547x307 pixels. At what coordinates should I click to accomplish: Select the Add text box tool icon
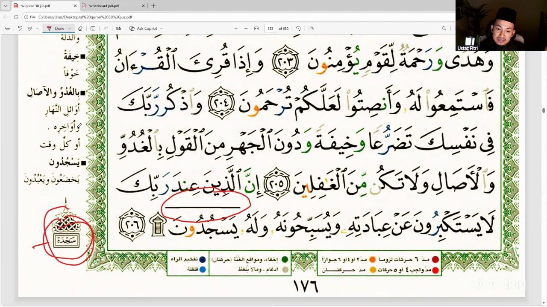93,29
